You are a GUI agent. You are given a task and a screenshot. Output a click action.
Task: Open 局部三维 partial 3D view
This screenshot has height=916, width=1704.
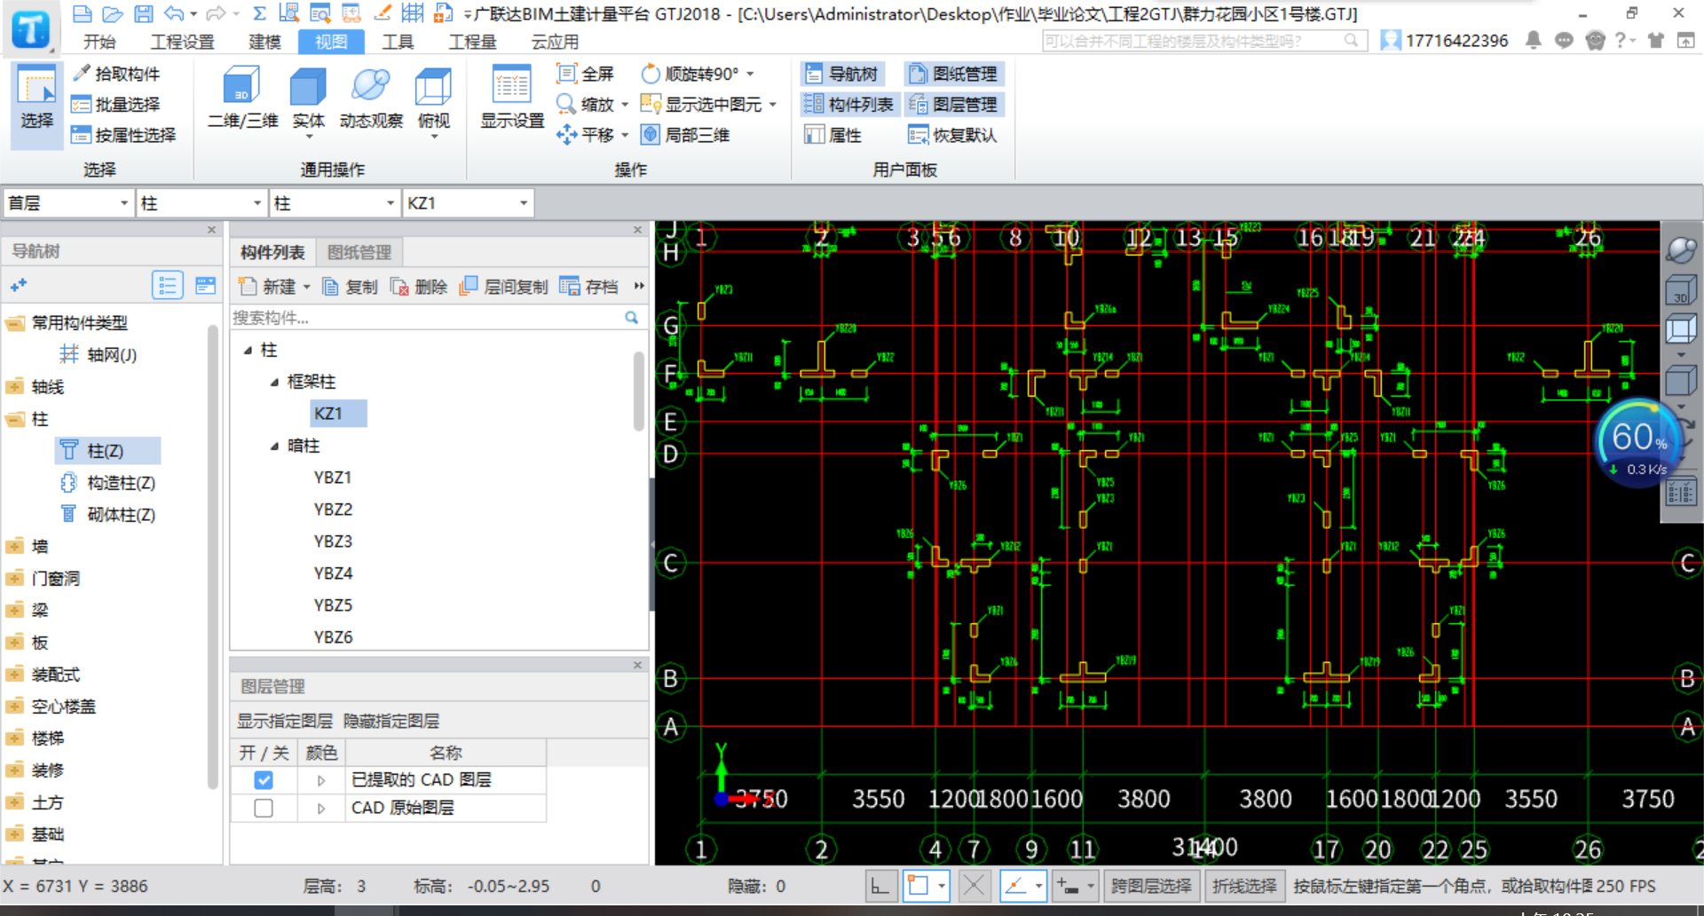point(685,135)
